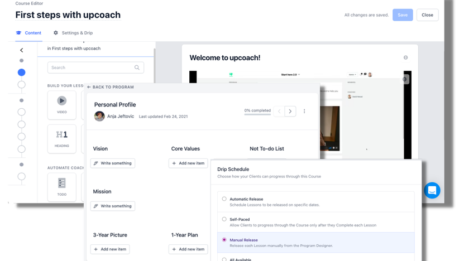
Task: Click Last updated Feb 24, 2021 text
Action: click(164, 117)
